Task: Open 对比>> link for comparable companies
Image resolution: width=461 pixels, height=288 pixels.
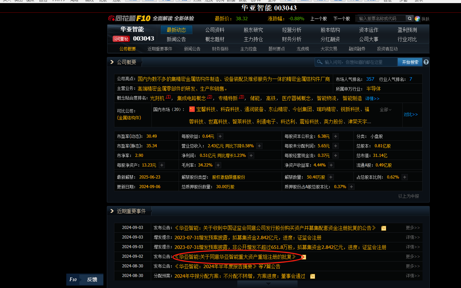Action: pos(411,114)
